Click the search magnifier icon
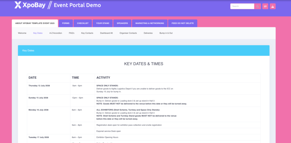Image resolution: width=291 pixels, height=143 pixels. [x=257, y=6]
